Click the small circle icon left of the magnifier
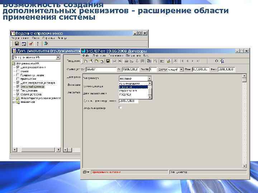Viewport: 258px width, 193px height. tap(216, 61)
